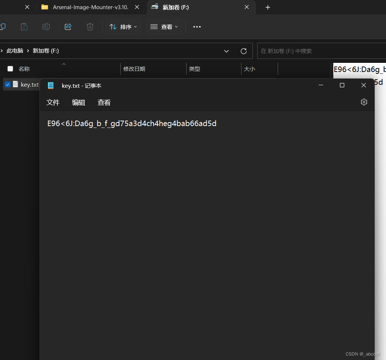
Task: Uncheck the key.txt file checkbox
Action: pyautogui.click(x=8, y=84)
